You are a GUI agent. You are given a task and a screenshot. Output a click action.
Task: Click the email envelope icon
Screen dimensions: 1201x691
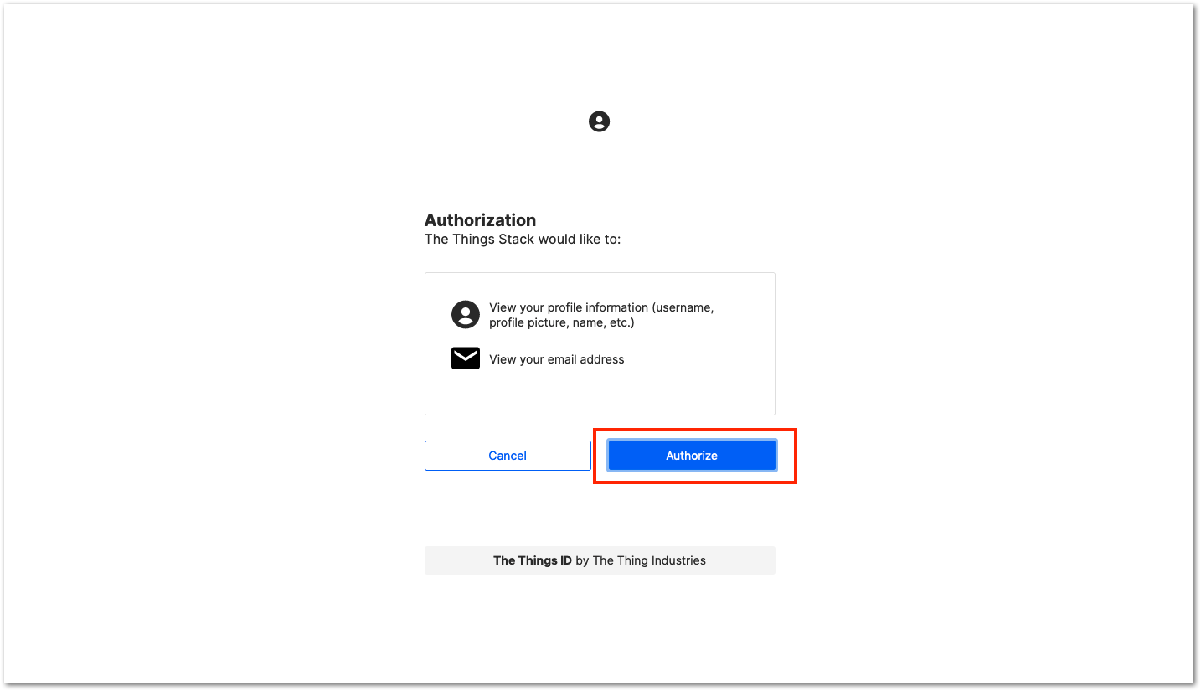466,358
